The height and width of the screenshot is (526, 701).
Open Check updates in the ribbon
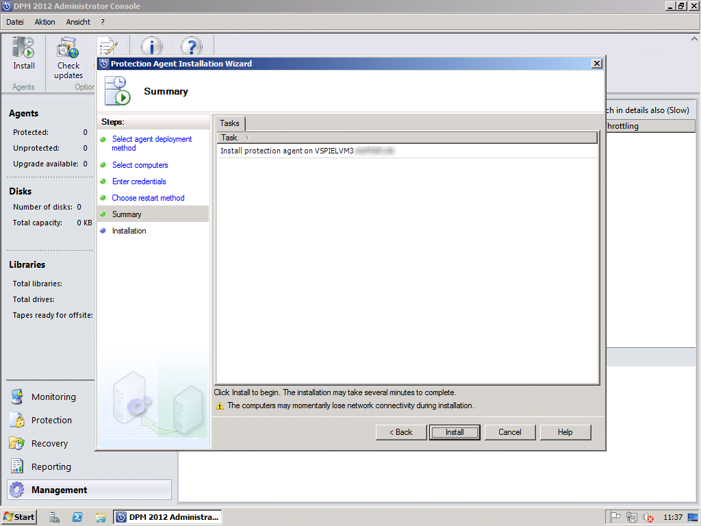point(68,58)
